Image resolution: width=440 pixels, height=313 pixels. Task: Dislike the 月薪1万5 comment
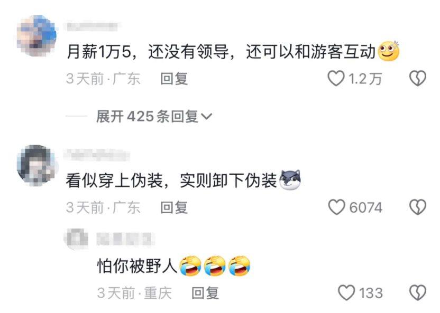pos(418,78)
